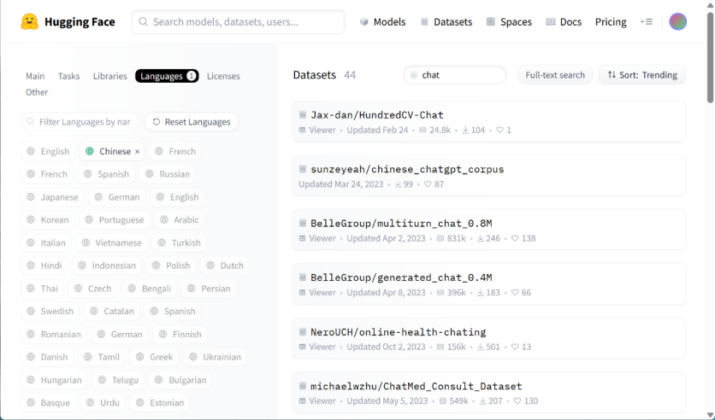Switch to the Tasks filter tab

(x=69, y=76)
